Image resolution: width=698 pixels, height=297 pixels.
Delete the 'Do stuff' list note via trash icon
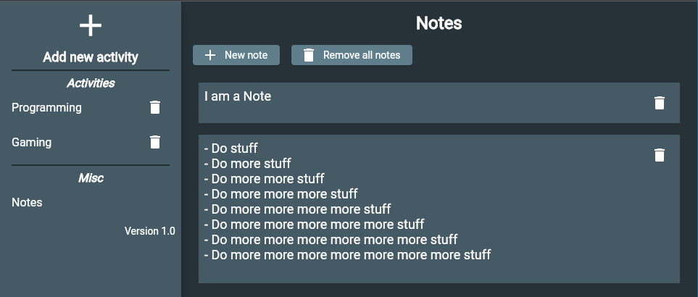click(660, 155)
